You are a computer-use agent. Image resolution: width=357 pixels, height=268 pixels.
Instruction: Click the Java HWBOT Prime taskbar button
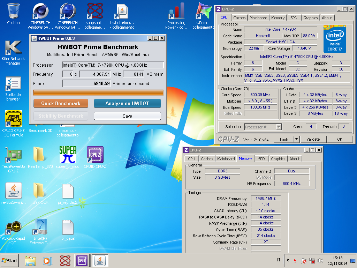100,260
